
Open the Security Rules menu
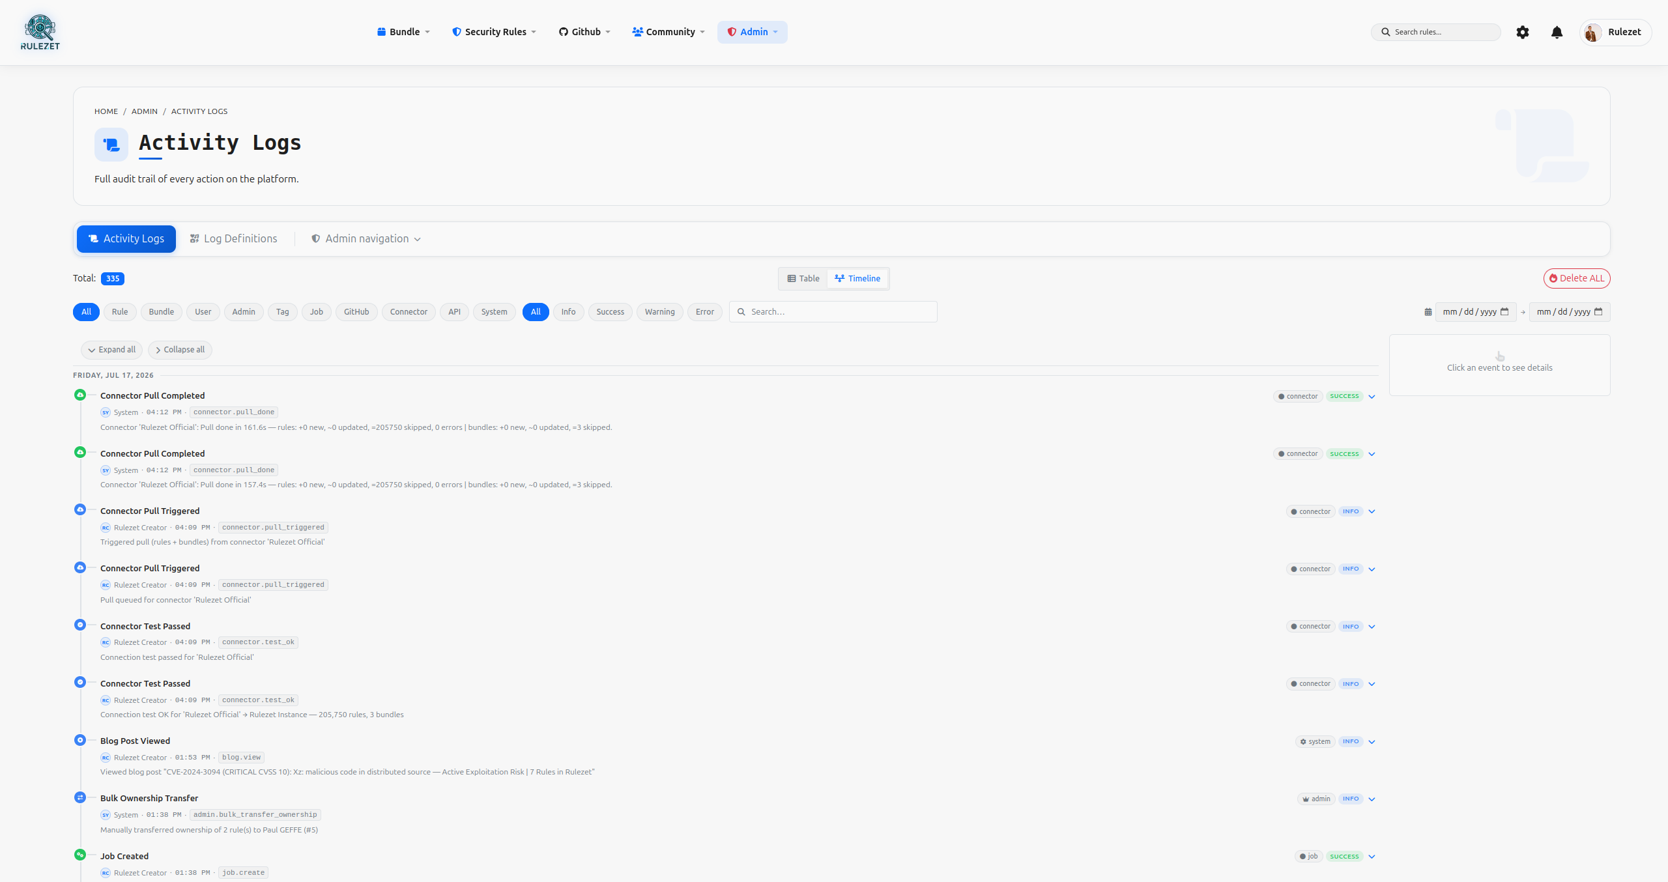pos(494,32)
